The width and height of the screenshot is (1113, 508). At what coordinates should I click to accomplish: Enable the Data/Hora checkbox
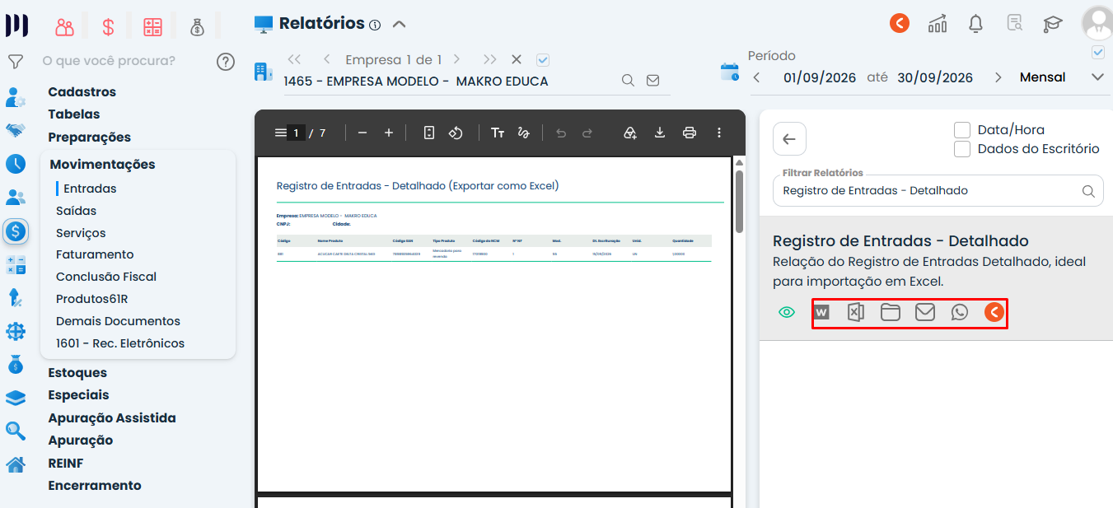pyautogui.click(x=961, y=130)
